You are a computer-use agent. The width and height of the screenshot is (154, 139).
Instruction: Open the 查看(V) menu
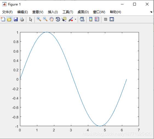tap(38, 12)
